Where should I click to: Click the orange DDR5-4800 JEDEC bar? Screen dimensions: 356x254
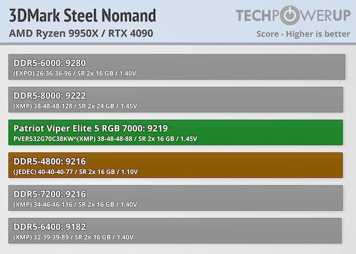point(175,165)
